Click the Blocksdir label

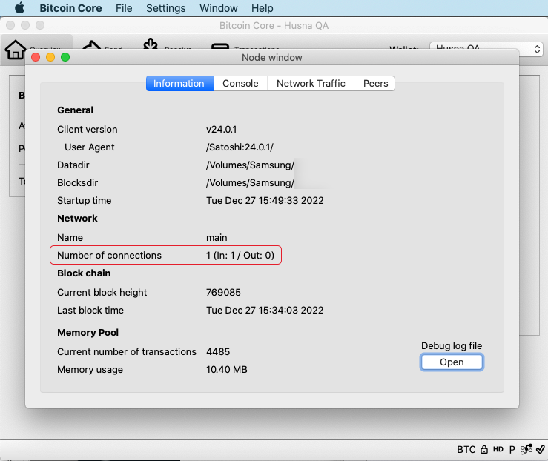[x=78, y=182]
